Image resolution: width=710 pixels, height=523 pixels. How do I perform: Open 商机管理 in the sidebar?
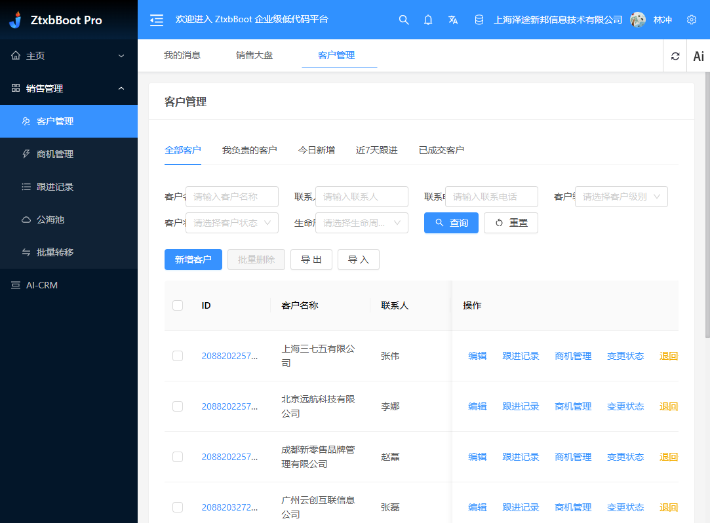[x=69, y=154]
